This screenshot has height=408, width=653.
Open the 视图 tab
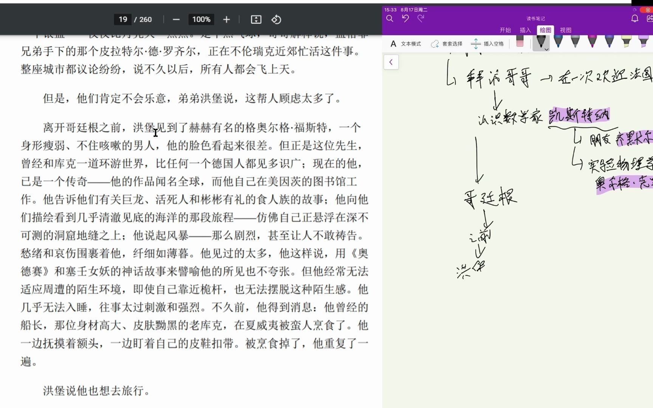(565, 30)
